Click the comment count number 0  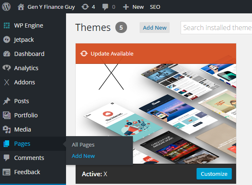click(x=114, y=7)
